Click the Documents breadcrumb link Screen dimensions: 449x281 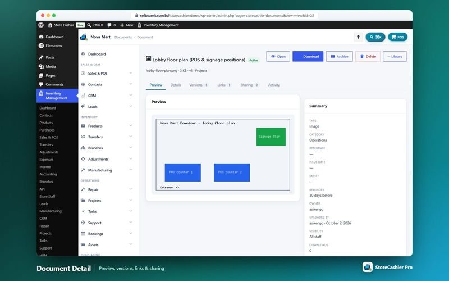(x=123, y=37)
